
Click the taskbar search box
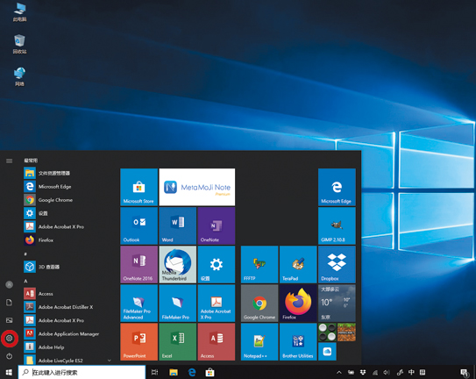[82, 372]
